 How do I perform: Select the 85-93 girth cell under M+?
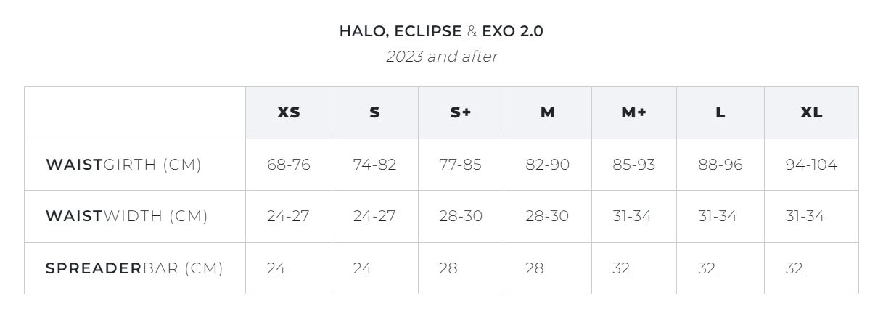click(x=633, y=165)
